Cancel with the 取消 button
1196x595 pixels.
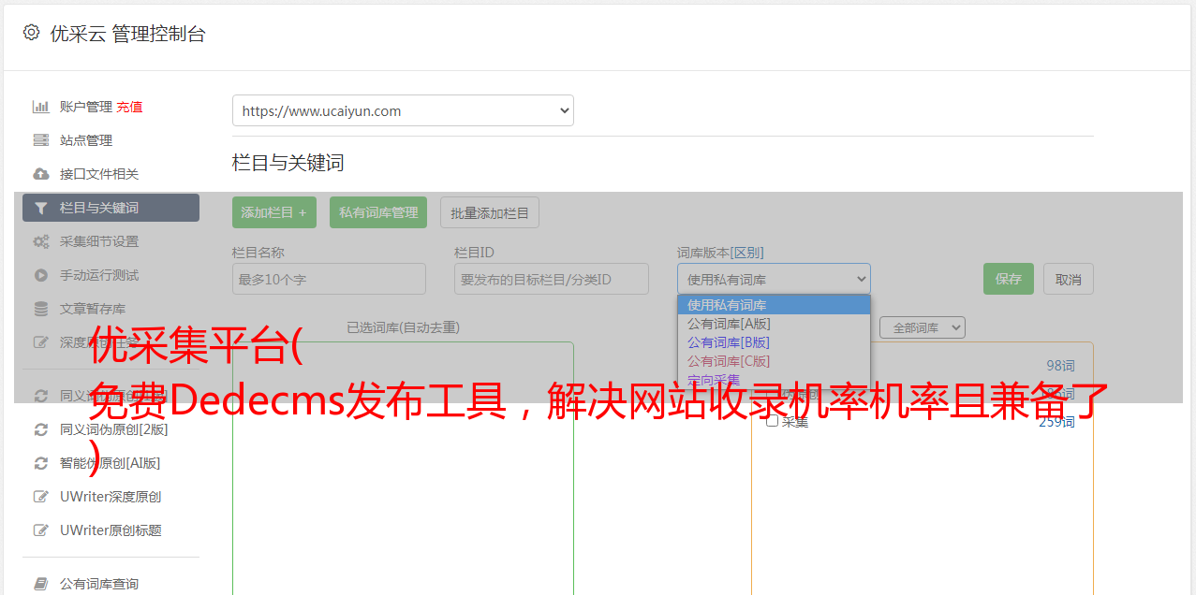[x=1069, y=279]
